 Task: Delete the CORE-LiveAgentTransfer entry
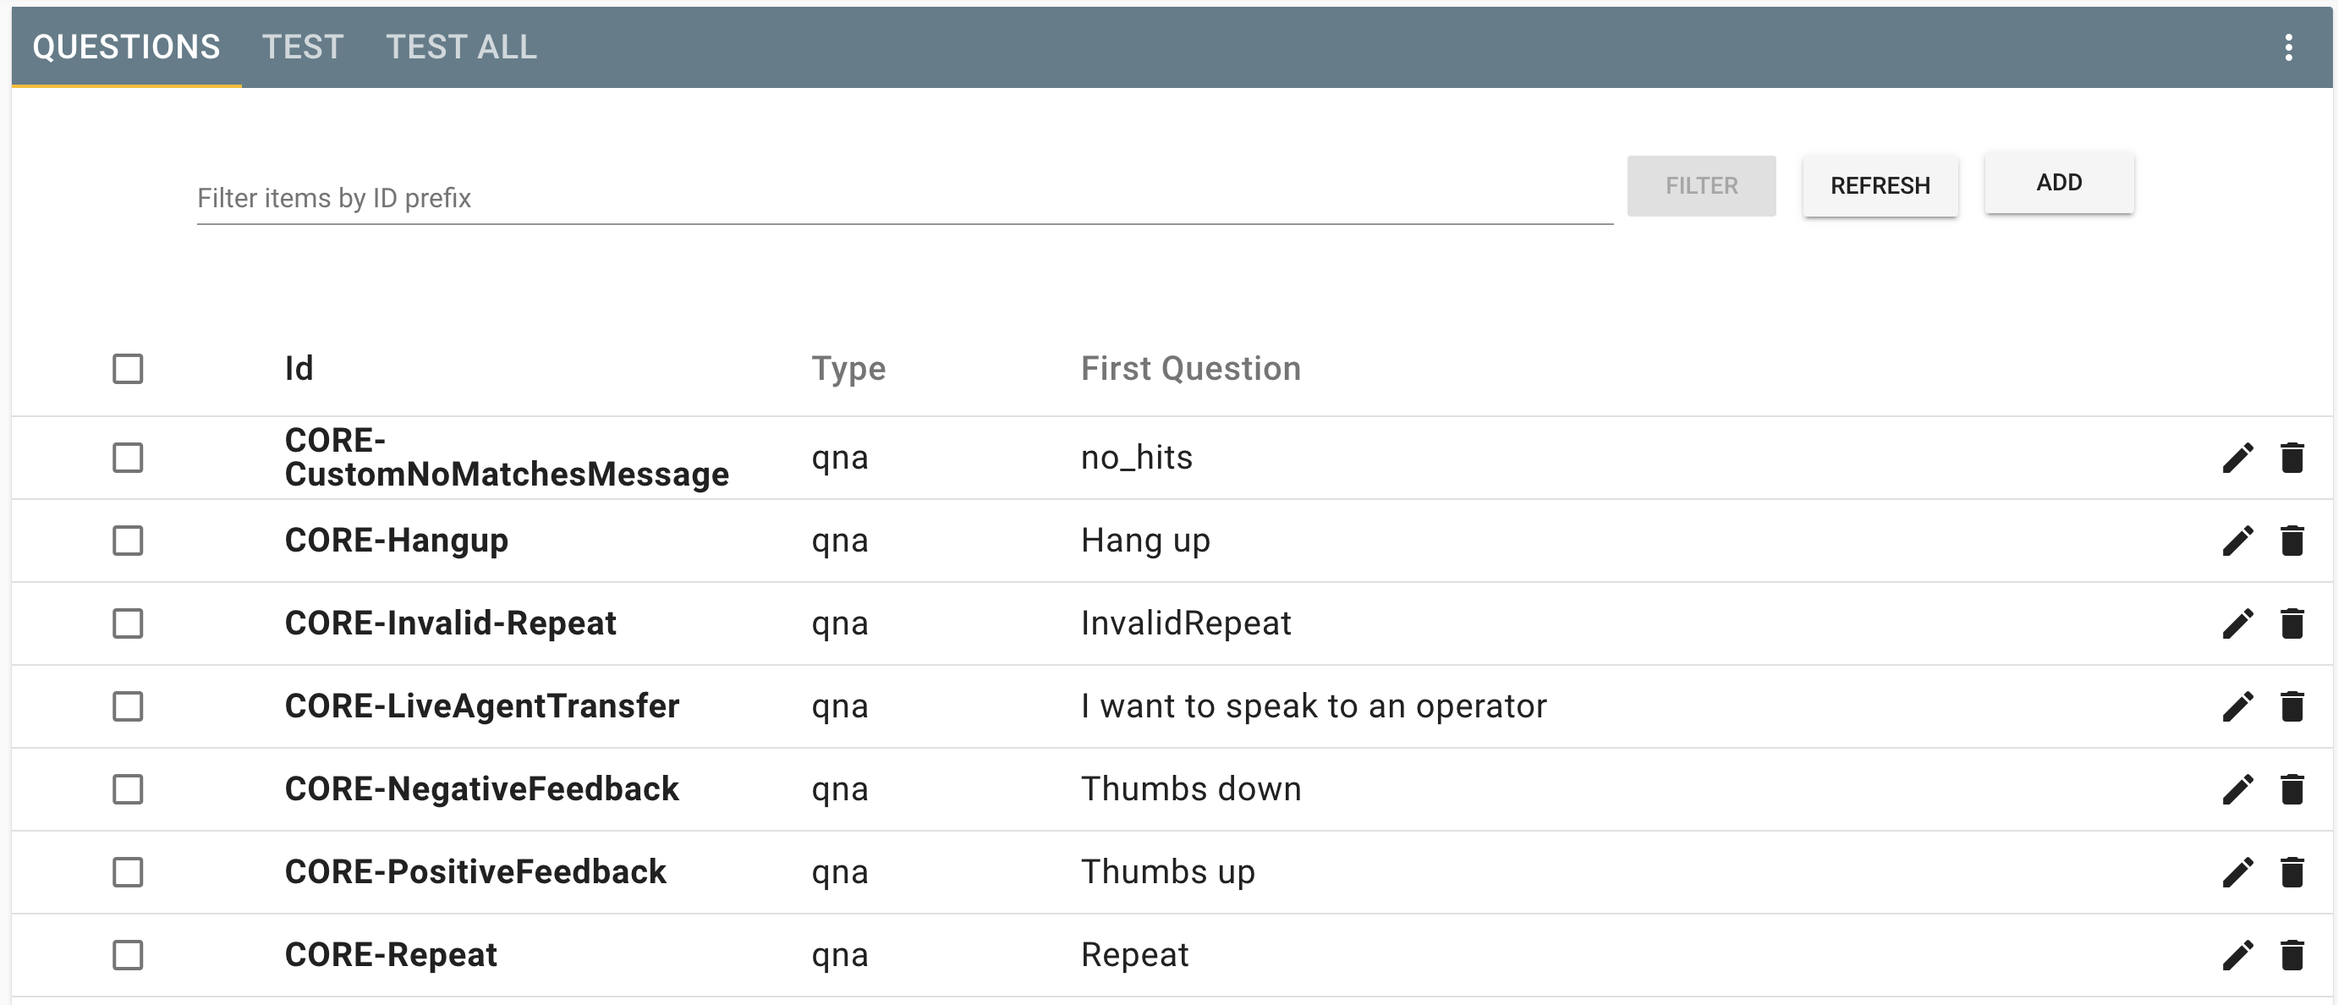point(2291,706)
